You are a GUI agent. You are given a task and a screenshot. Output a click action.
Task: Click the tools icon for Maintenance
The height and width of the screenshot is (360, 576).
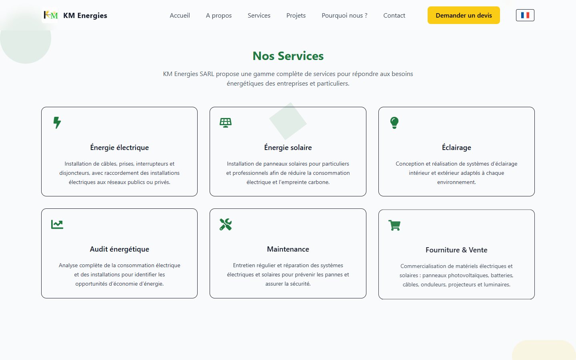[x=226, y=224]
